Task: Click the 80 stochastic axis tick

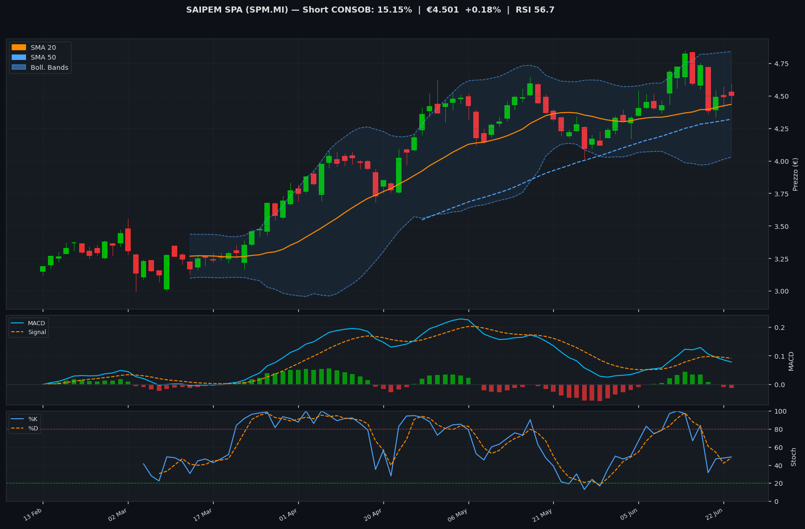Action: click(x=778, y=429)
